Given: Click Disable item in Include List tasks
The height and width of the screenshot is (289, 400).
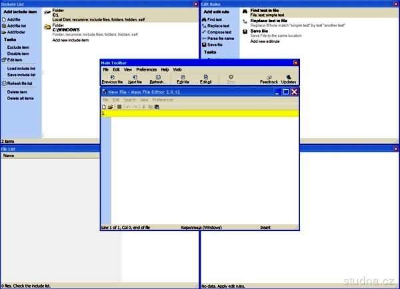Looking at the screenshot, I should (18, 53).
